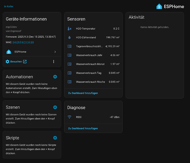The width and height of the screenshot is (190, 163).
Task: Click the value 8.2 C
Action: pyautogui.click(x=116, y=29)
